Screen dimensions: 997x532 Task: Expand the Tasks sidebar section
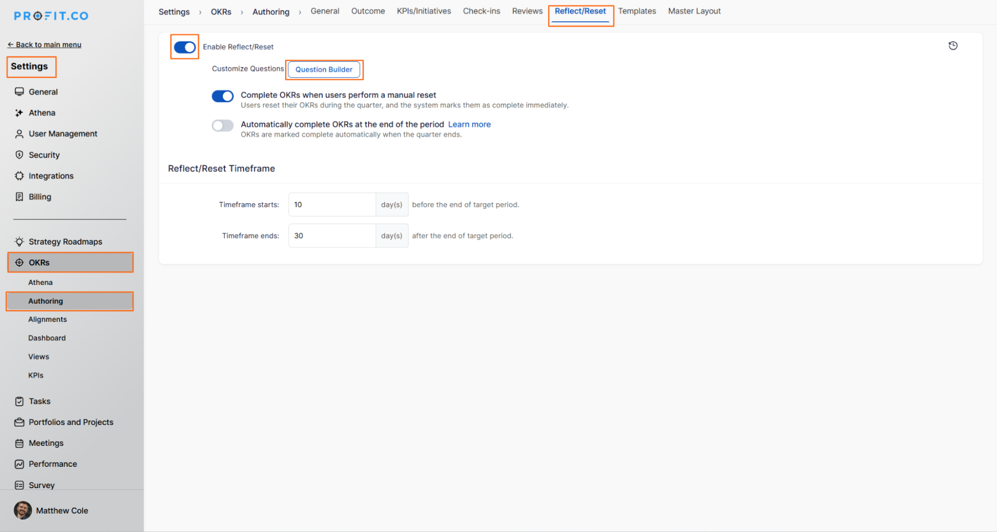click(39, 401)
